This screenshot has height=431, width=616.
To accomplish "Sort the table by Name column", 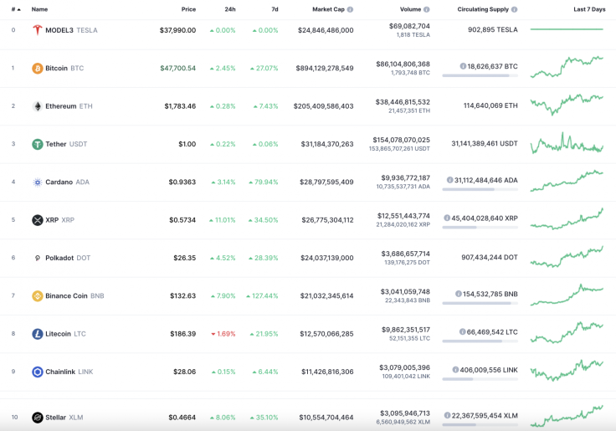I will pyautogui.click(x=39, y=9).
